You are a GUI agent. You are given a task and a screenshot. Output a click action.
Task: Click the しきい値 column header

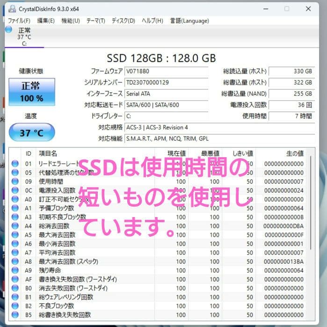(x=239, y=154)
